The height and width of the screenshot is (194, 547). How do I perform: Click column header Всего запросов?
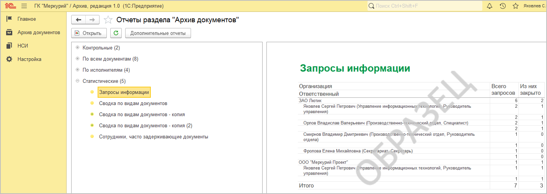[503, 90]
